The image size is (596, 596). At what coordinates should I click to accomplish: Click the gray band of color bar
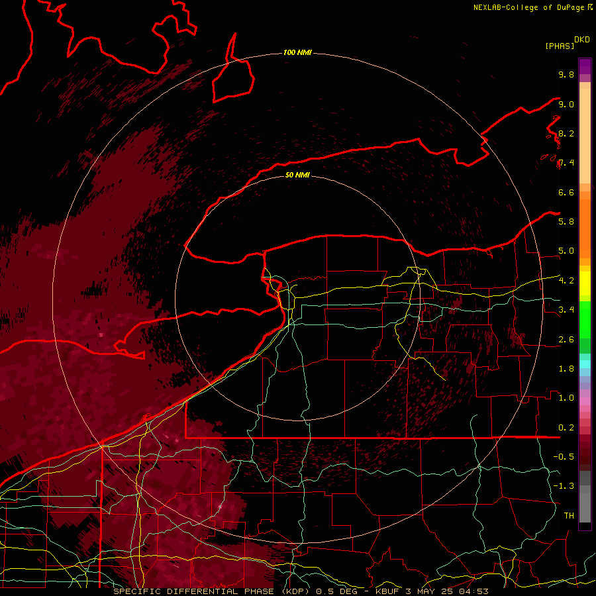(585, 497)
